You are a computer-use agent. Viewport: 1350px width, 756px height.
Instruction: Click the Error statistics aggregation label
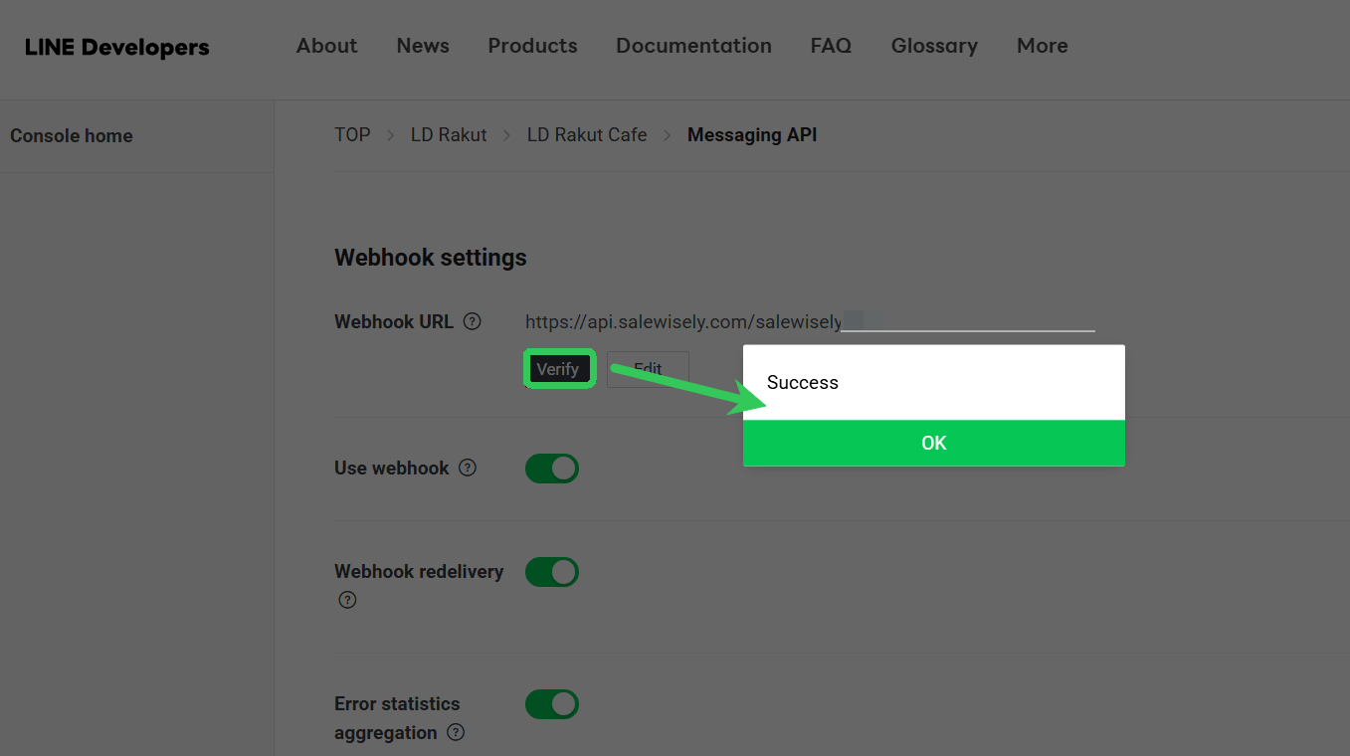click(x=397, y=718)
